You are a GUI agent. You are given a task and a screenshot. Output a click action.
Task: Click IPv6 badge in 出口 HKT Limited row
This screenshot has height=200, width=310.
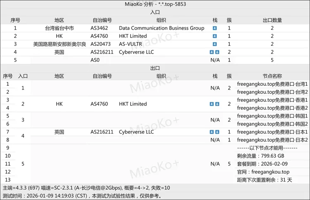[x=217, y=104]
